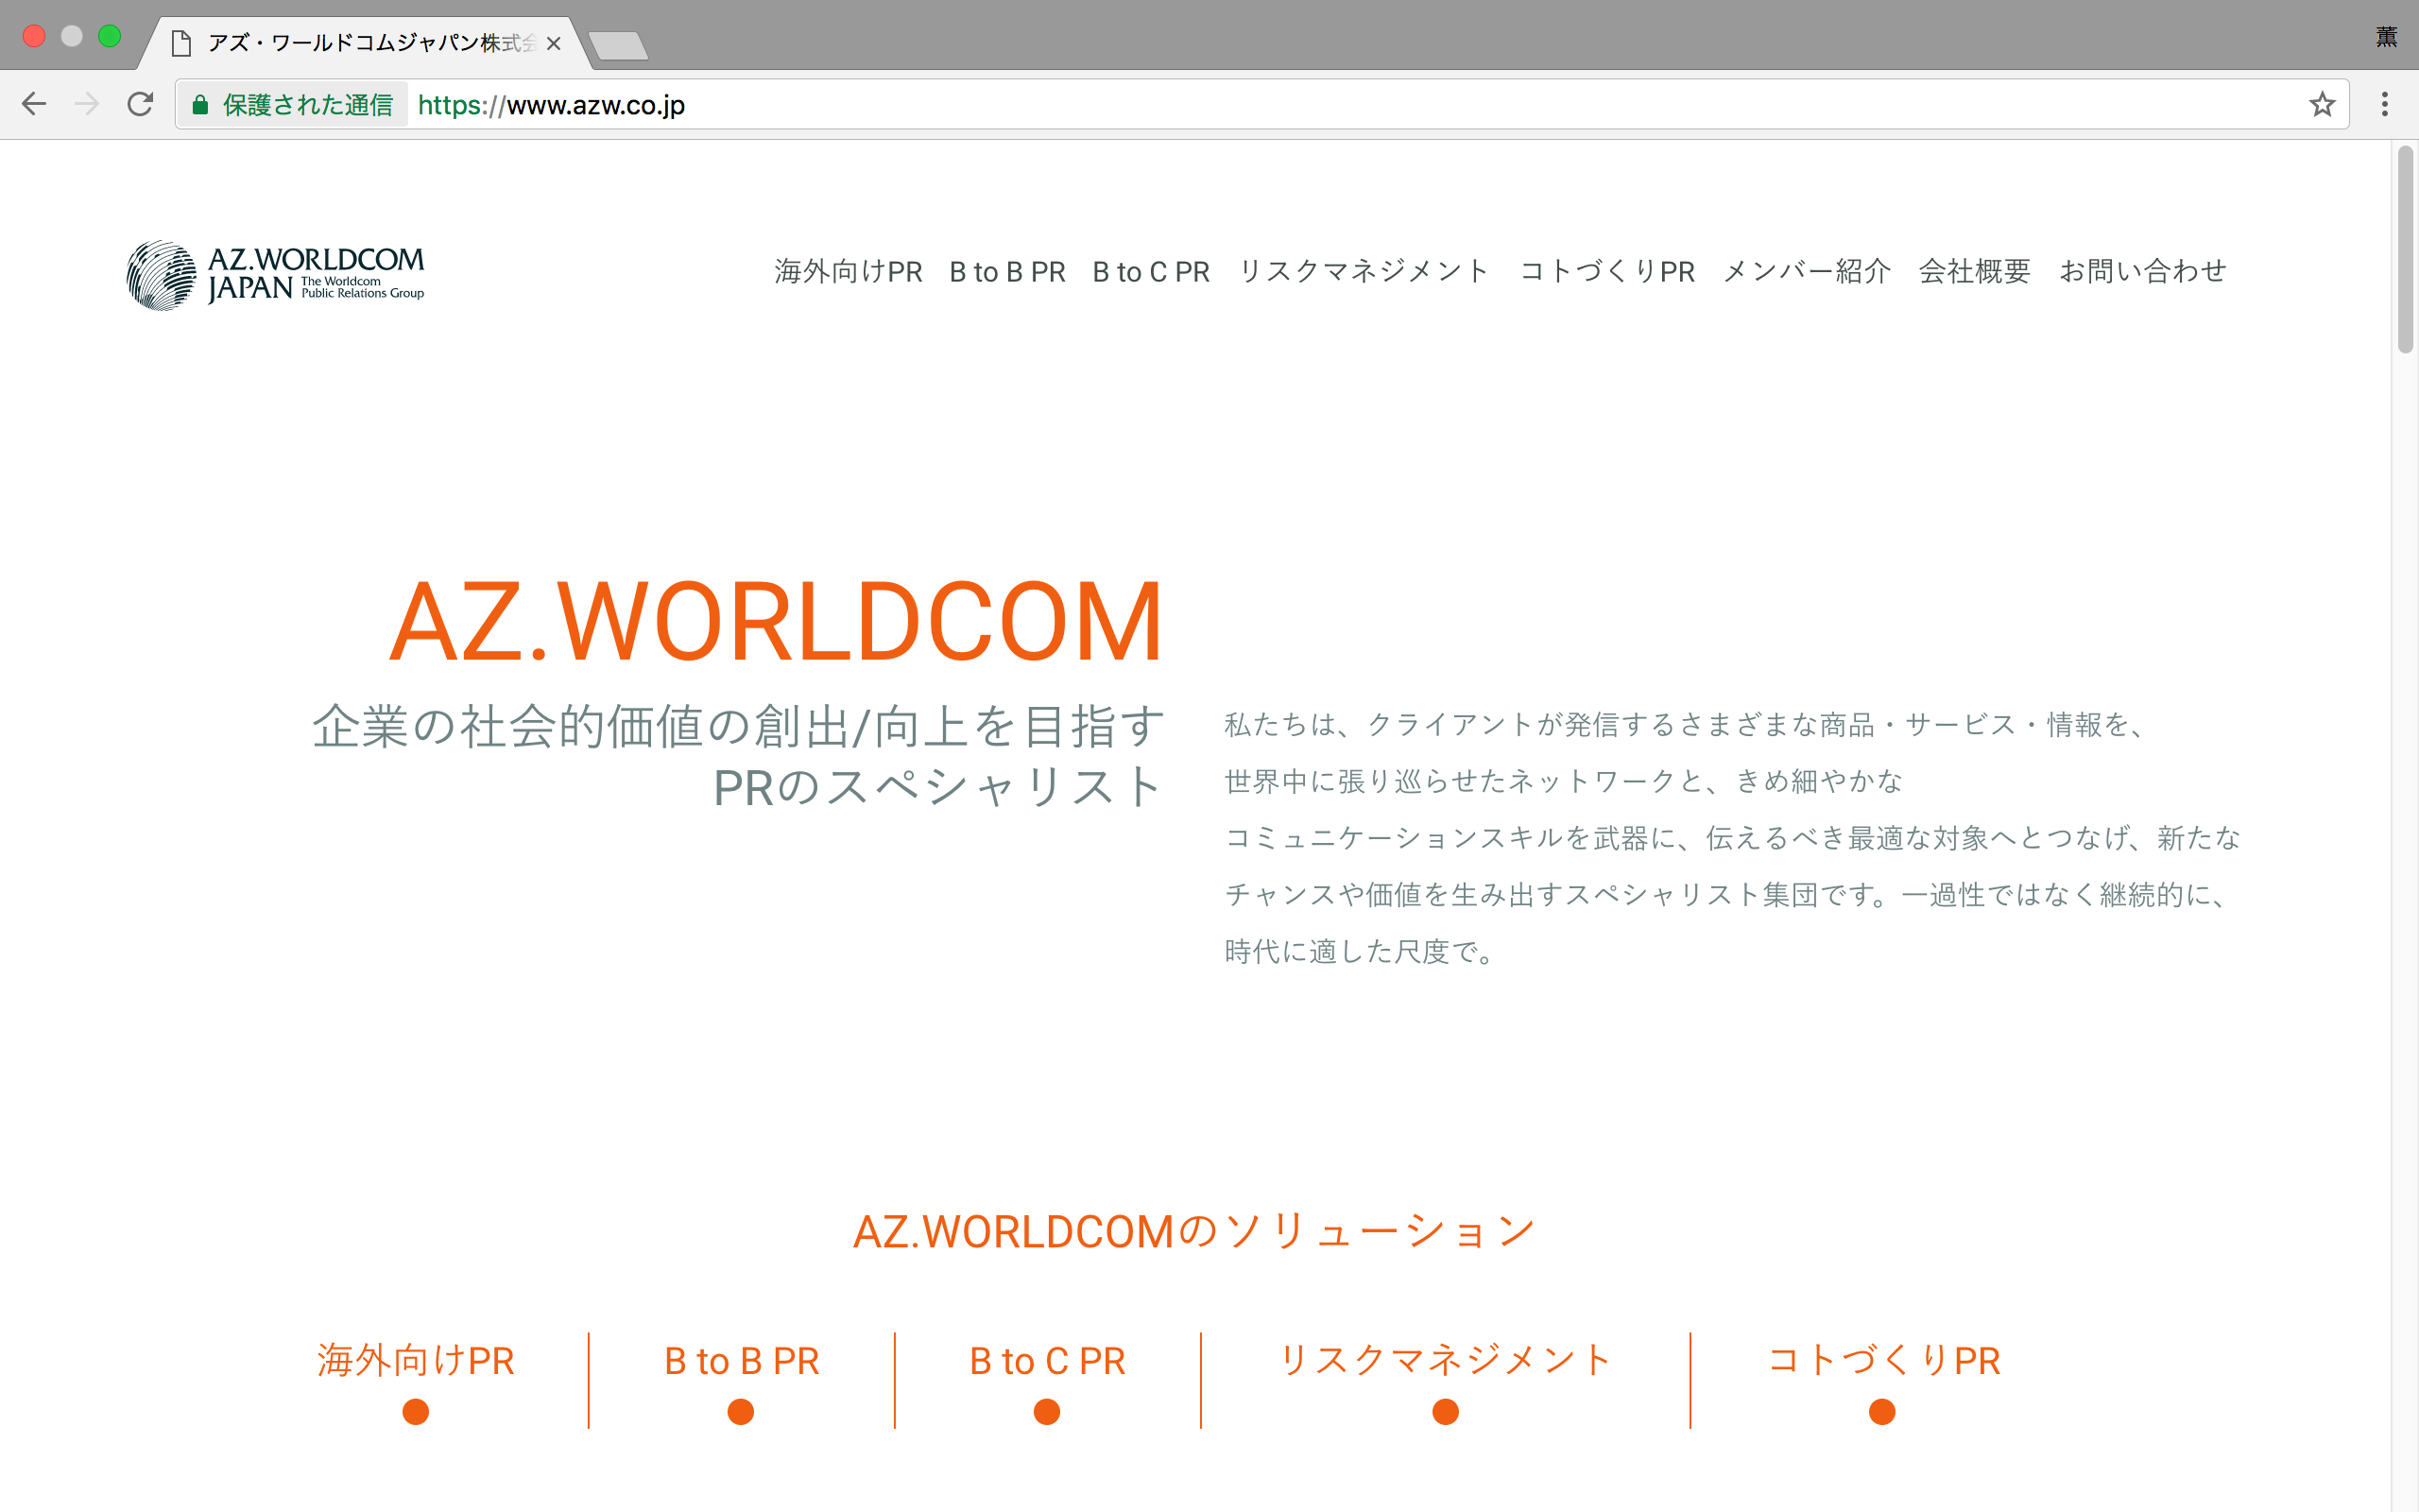Click the text PRのスペシャリスト
The height and width of the screenshot is (1512, 2419).
[937, 787]
